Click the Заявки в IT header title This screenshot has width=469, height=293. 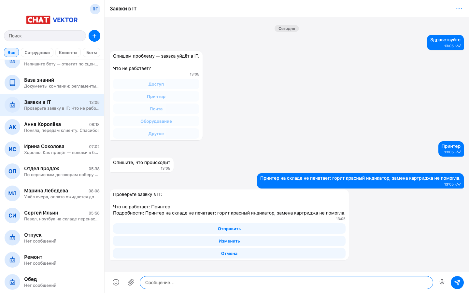(123, 9)
